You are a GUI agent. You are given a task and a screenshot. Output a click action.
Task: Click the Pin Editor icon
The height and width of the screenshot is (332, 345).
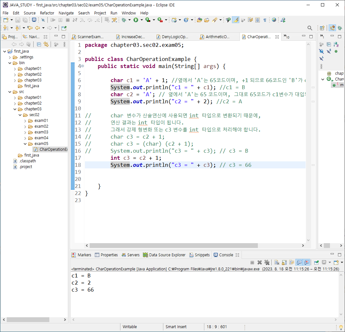pyautogui.click(x=64, y=28)
